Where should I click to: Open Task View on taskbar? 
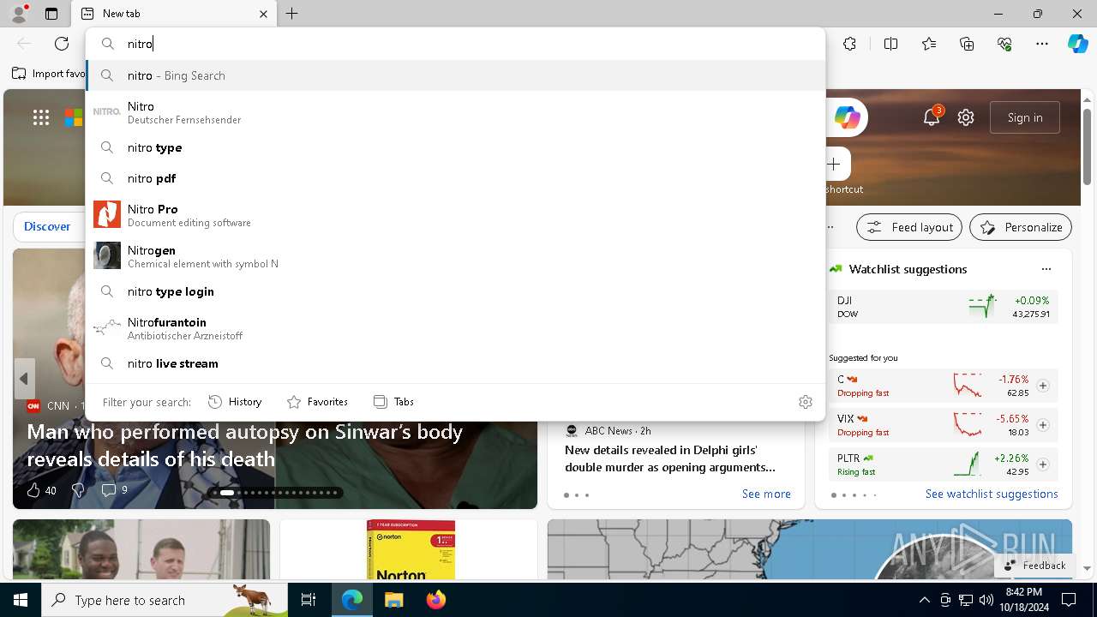[x=309, y=600]
